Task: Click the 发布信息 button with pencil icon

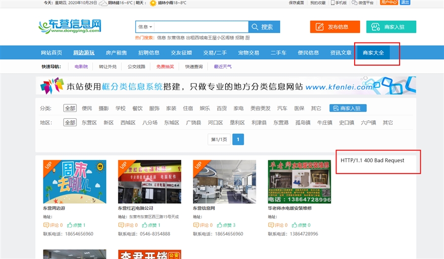Action: tap(332, 27)
